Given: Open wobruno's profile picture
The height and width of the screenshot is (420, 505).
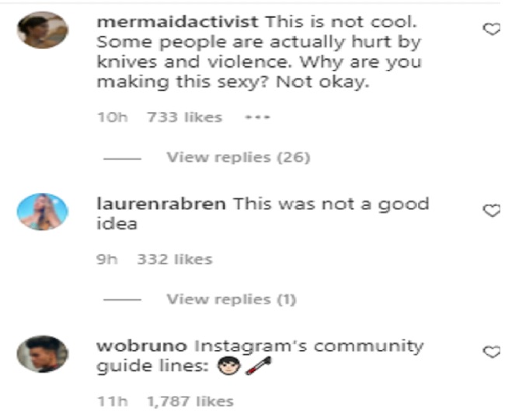Looking at the screenshot, I should 43,354.
